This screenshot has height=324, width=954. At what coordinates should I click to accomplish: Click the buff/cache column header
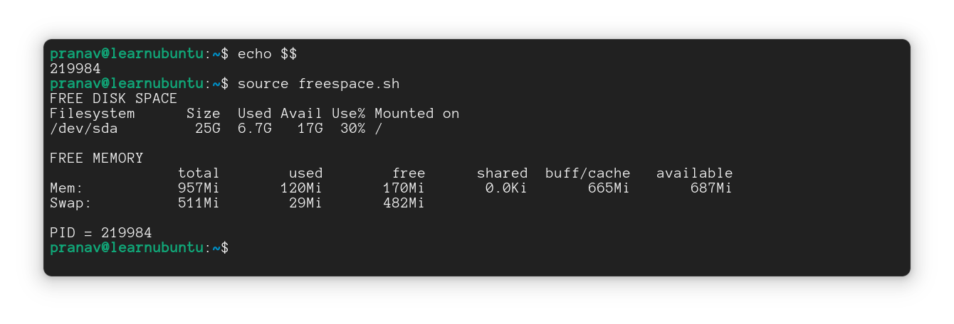pos(588,173)
